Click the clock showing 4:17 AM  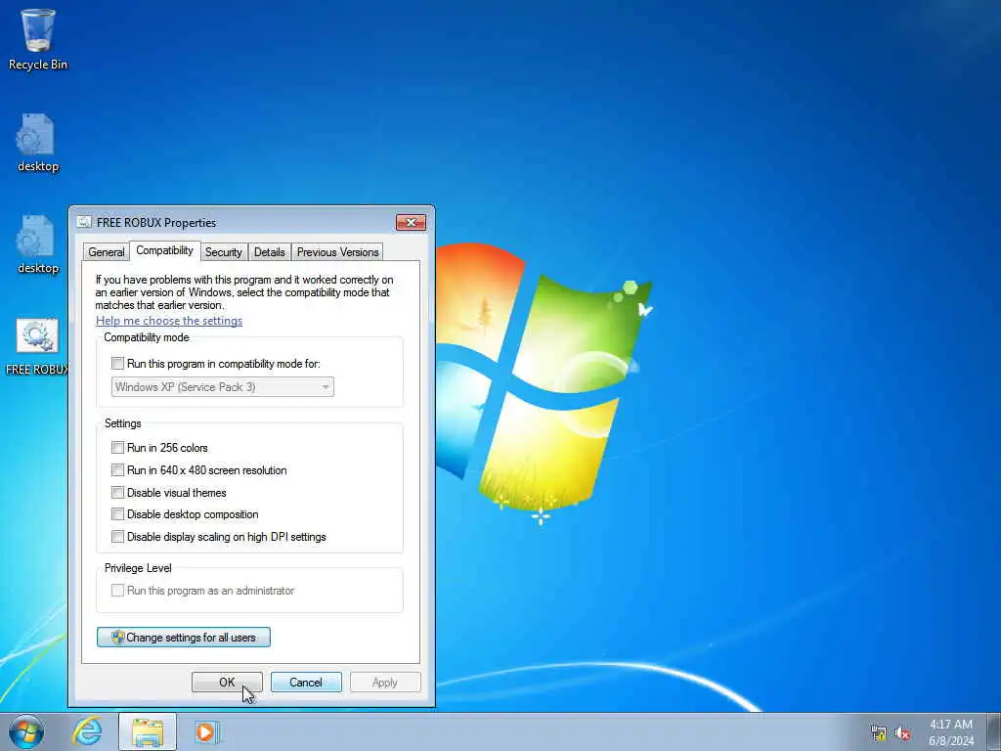(x=951, y=732)
